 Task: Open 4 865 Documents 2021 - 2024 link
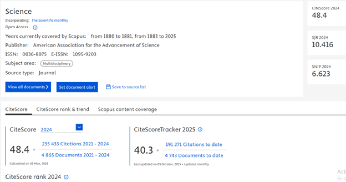coord(75,155)
